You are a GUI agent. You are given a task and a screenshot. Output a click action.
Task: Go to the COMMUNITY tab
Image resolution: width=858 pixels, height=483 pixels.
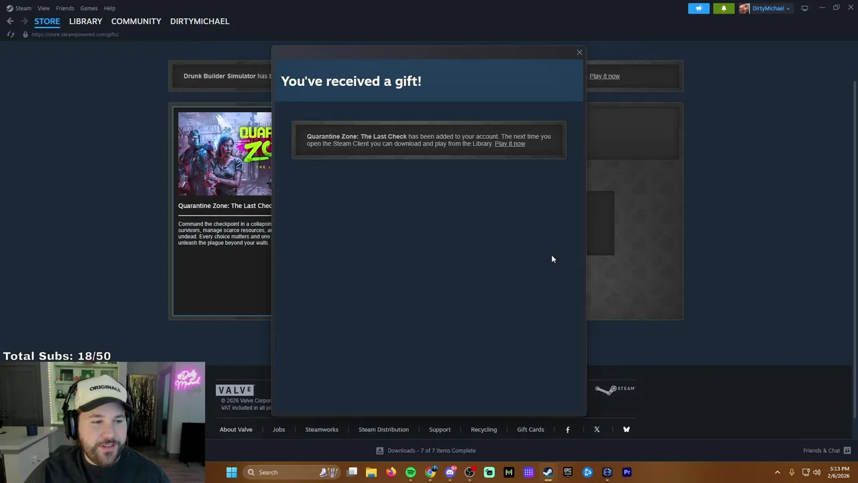tap(136, 21)
